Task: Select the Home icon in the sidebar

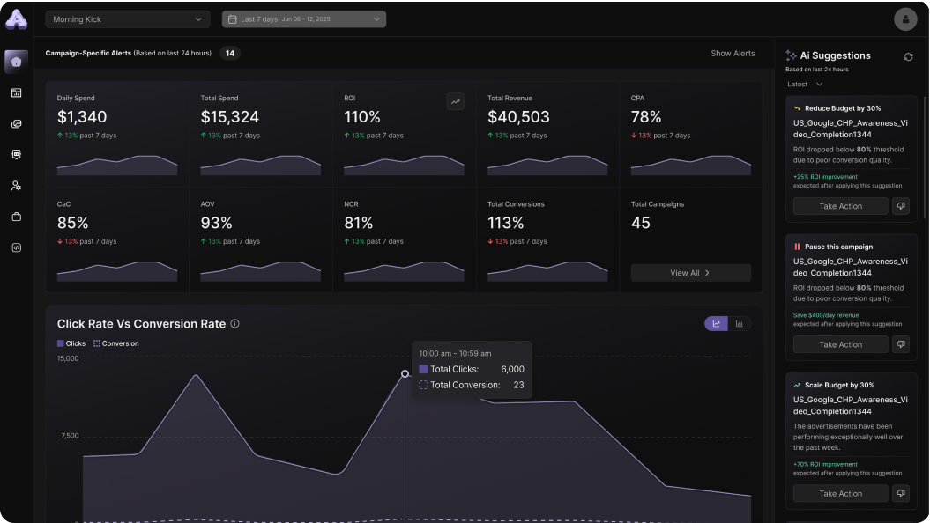Action: click(x=15, y=62)
